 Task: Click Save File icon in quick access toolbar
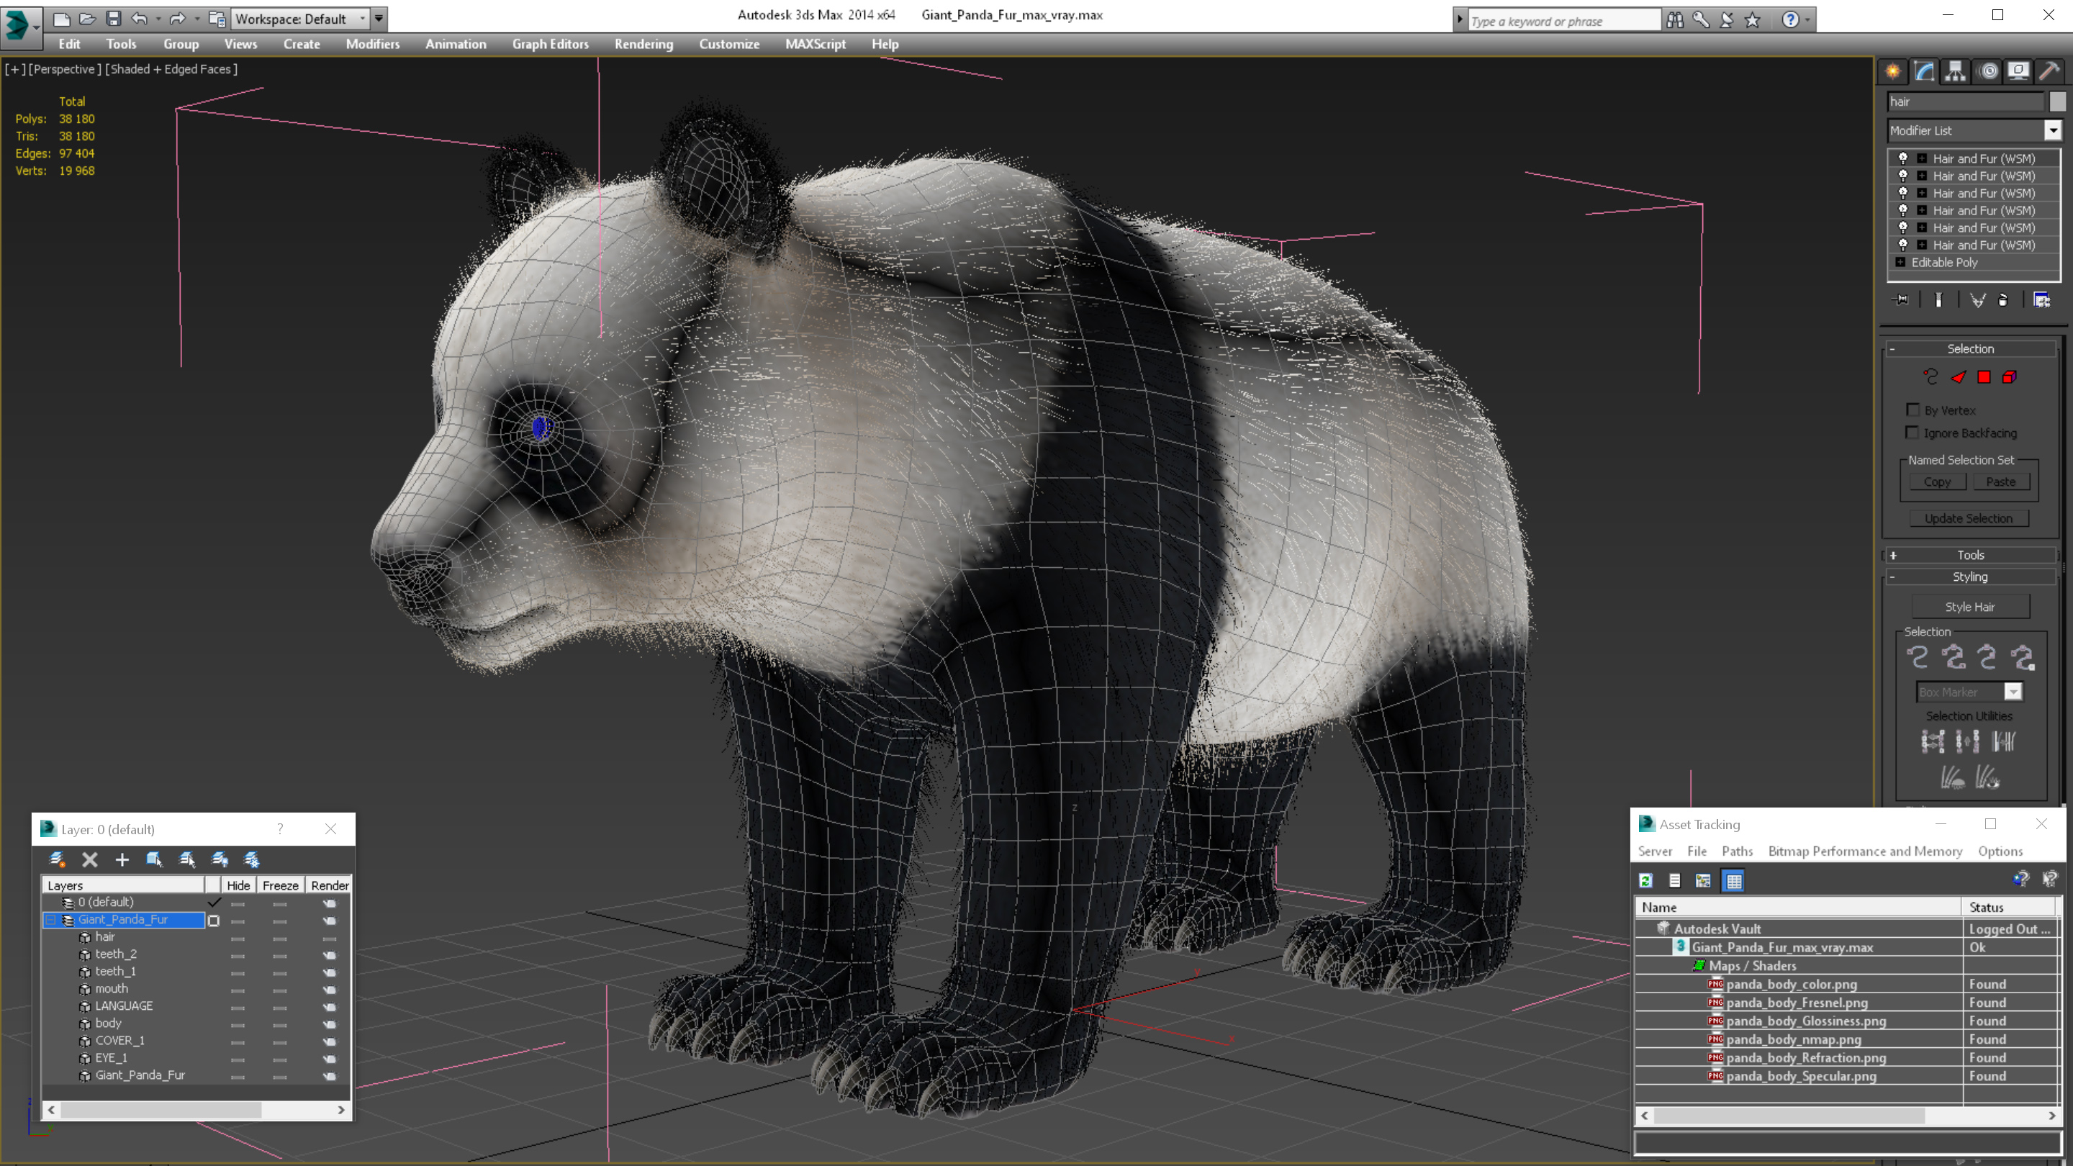(114, 18)
